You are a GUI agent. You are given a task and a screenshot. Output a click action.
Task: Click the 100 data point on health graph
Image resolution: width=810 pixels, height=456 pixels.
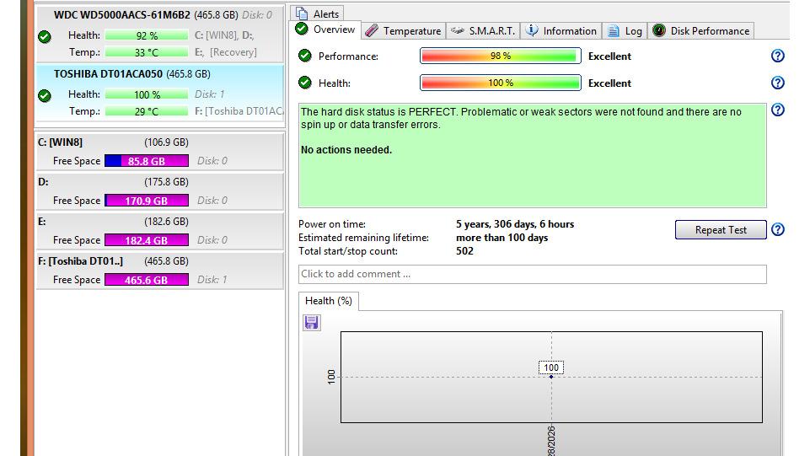point(551,377)
